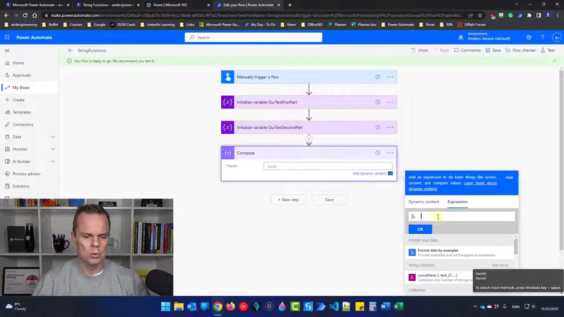Toggle the Add dynamic content button
Screen dimensions: 564x317
pyautogui.click(x=372, y=173)
